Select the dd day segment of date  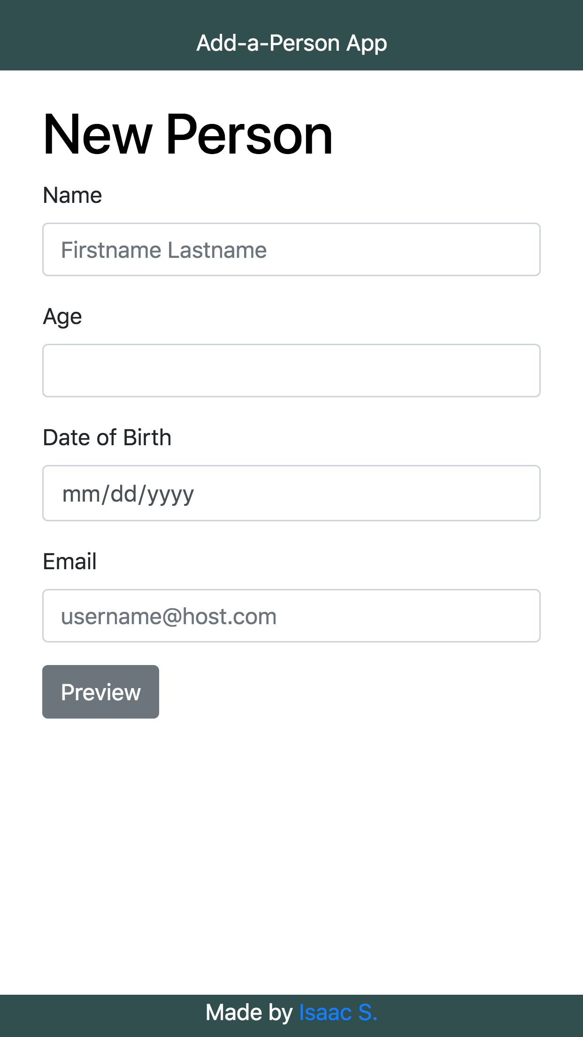[x=123, y=494]
